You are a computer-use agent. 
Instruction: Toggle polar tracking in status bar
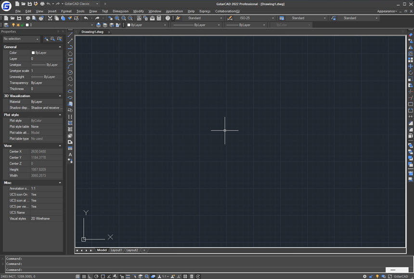coord(96,277)
